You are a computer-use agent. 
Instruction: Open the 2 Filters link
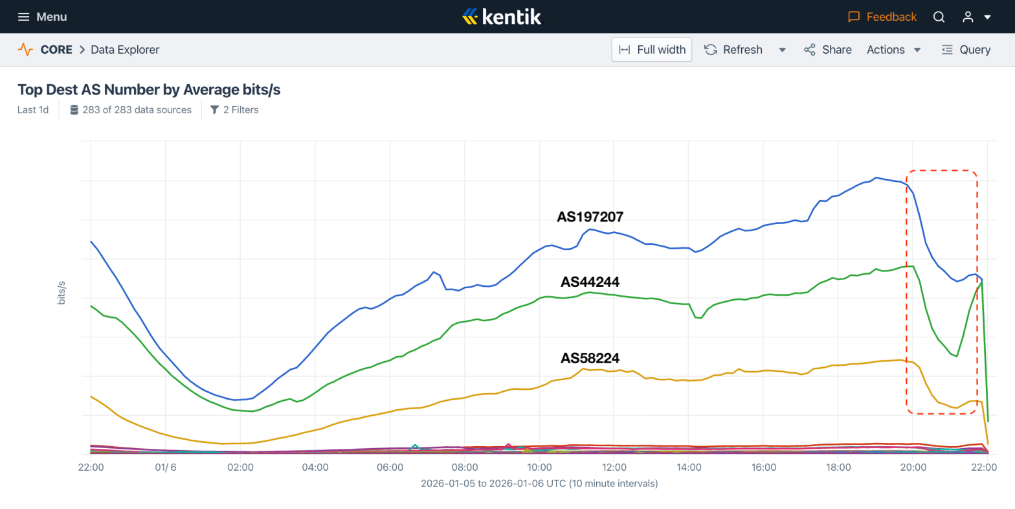click(241, 110)
